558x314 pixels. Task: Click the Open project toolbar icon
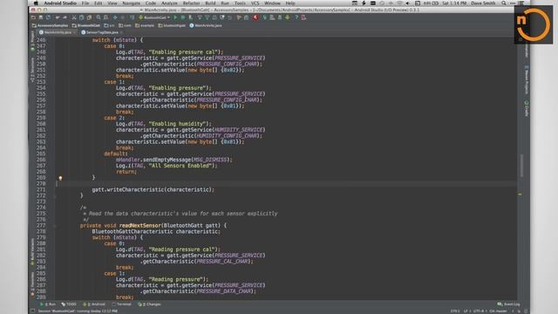point(33,17)
